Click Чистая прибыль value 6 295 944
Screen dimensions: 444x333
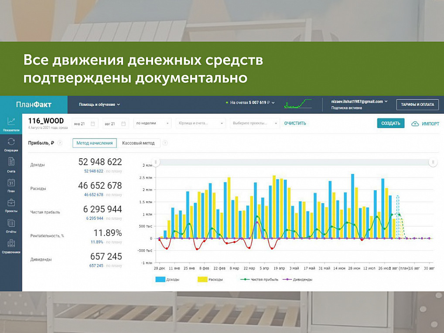click(x=102, y=209)
